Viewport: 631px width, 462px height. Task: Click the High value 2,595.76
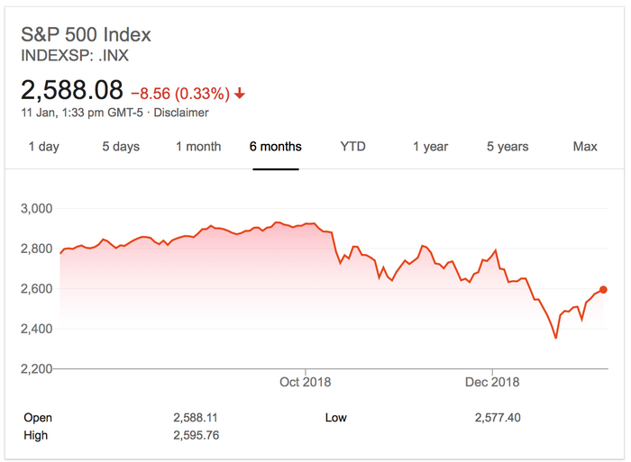(x=196, y=436)
